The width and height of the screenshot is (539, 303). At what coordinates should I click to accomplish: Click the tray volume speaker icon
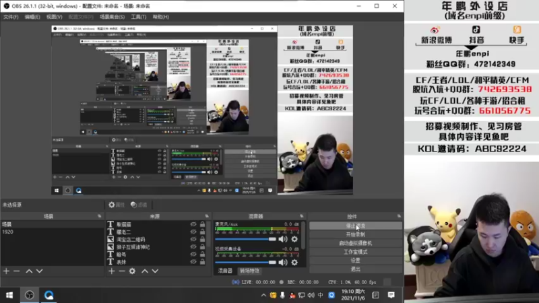click(311, 295)
